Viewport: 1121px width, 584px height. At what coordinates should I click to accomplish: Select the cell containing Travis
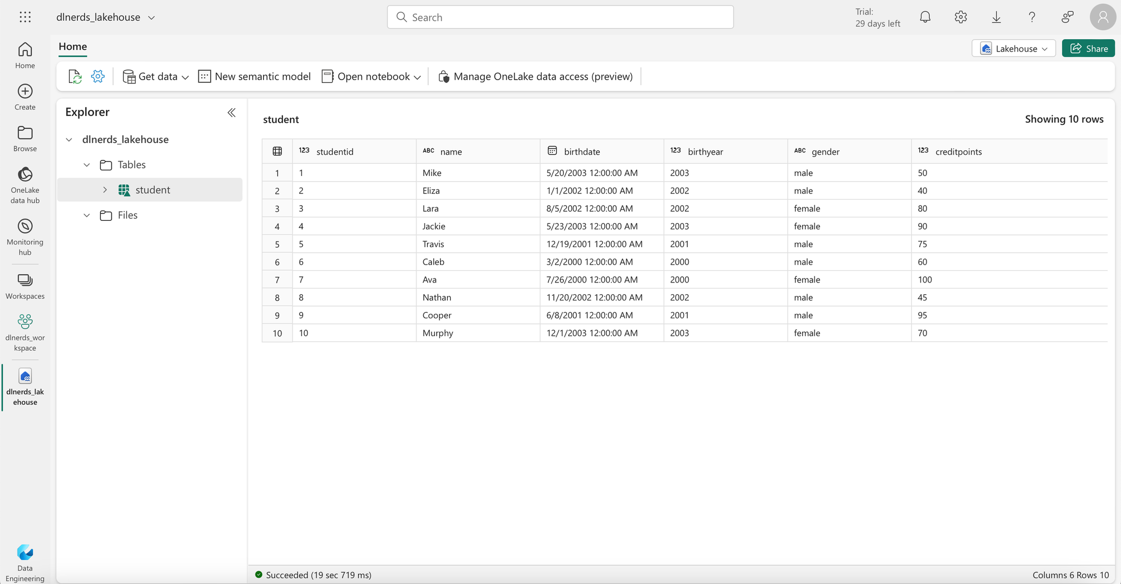pos(478,244)
